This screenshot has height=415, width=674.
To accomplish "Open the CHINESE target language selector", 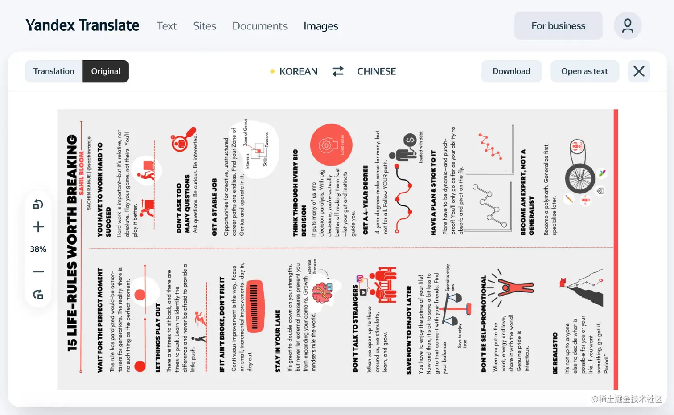I will (x=376, y=71).
